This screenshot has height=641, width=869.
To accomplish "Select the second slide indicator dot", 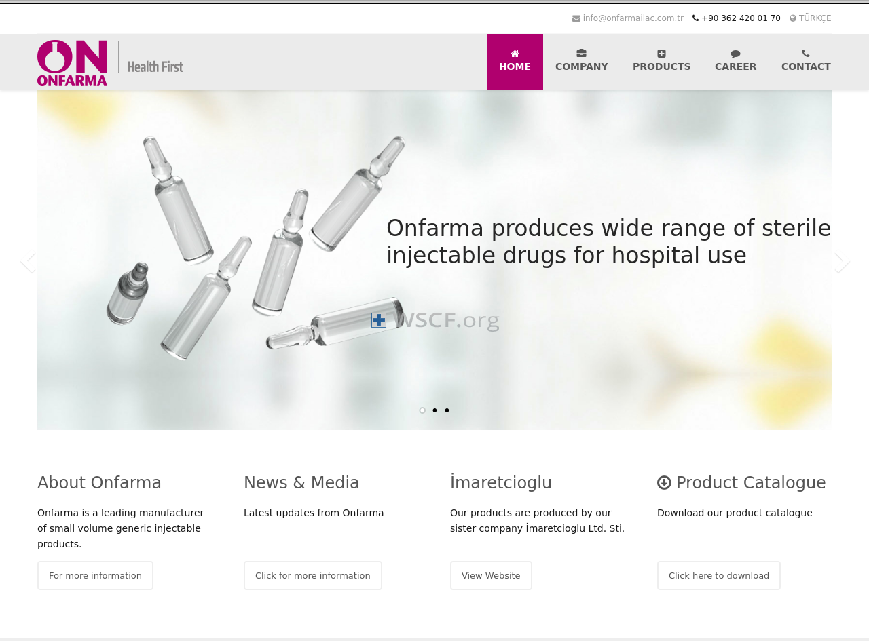I will click(434, 410).
